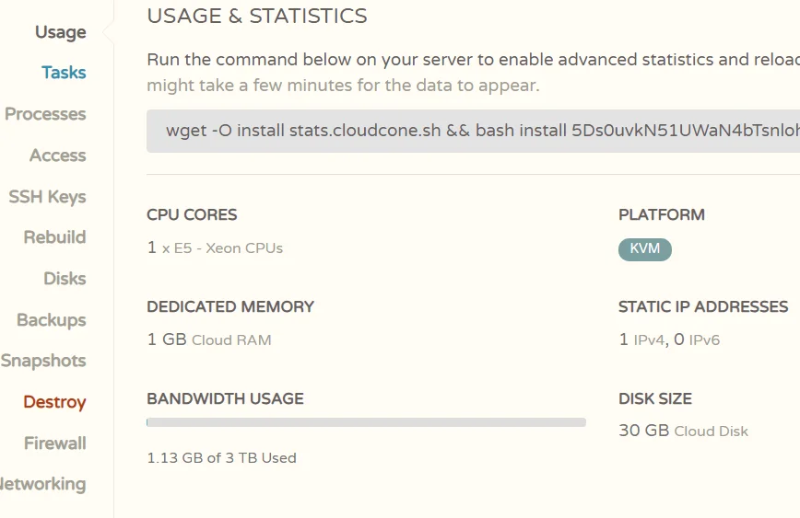Click the 1.13 GB of 3 TB Used text
The image size is (800, 518).
point(221,458)
